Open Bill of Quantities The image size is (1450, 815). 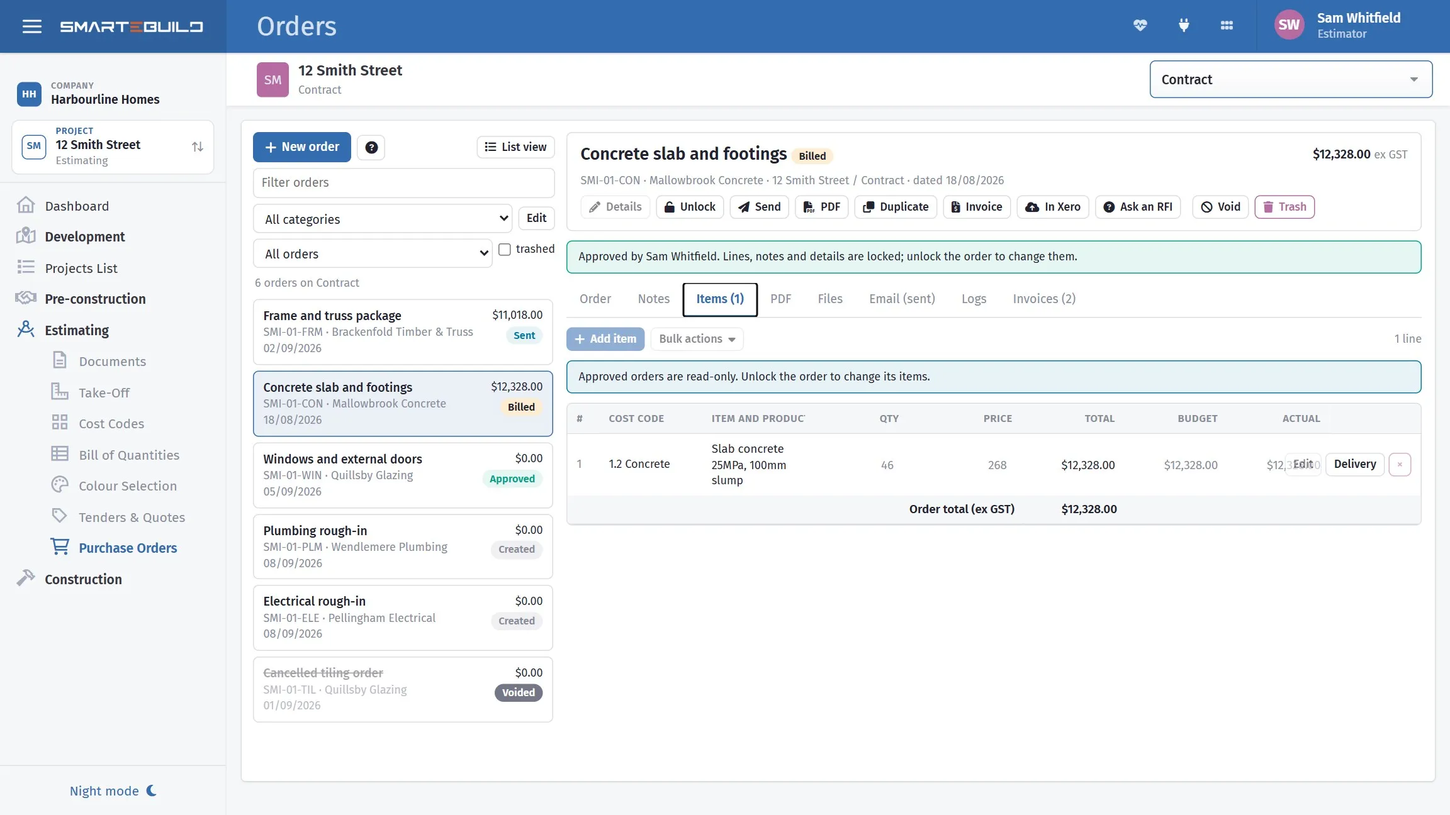tap(129, 455)
